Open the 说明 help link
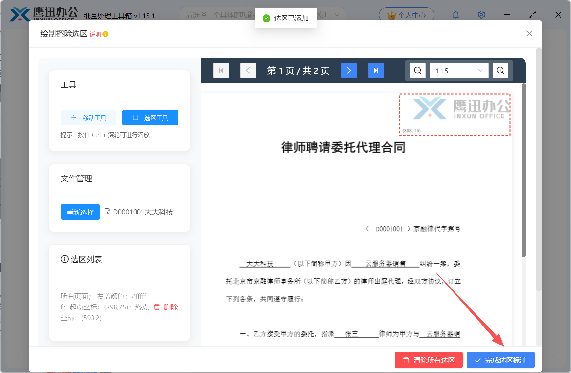571x373 pixels. [x=95, y=34]
